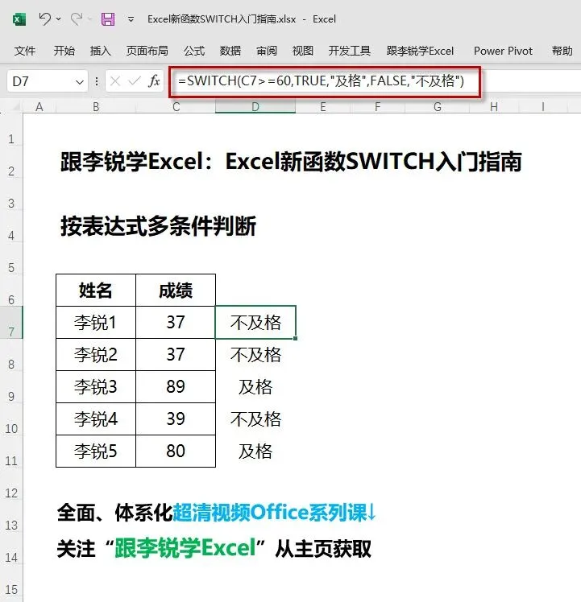Select the score cell 39
581x602 pixels.
(x=176, y=419)
